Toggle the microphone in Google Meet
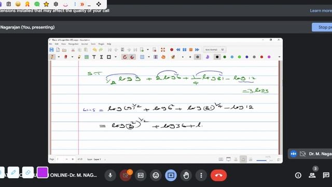Screen dimensions: 332x187 pyautogui.click(x=110, y=176)
